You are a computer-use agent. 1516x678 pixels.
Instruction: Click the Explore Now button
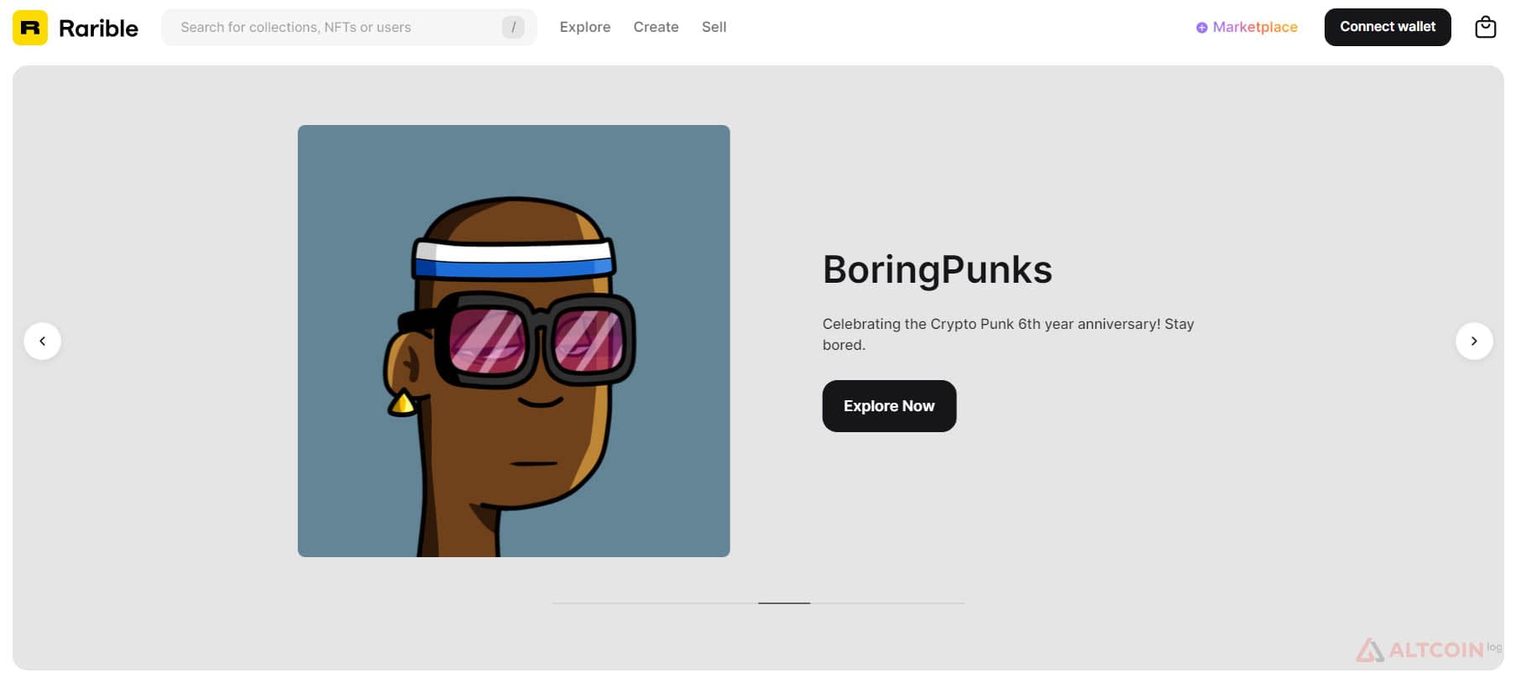click(x=889, y=406)
